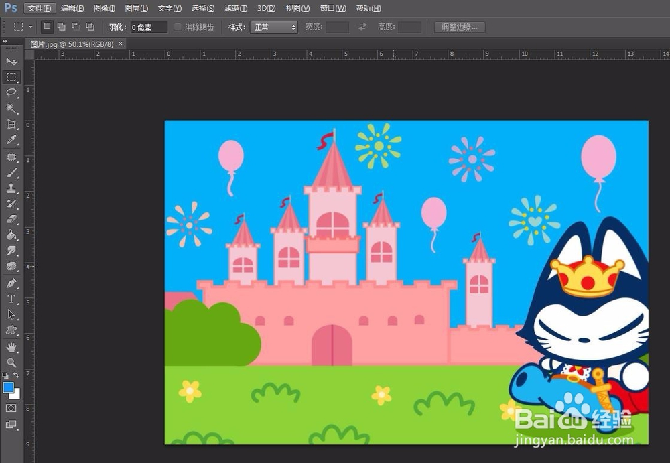Swap width and height values
Screen dimensions: 670x463
coord(362,27)
